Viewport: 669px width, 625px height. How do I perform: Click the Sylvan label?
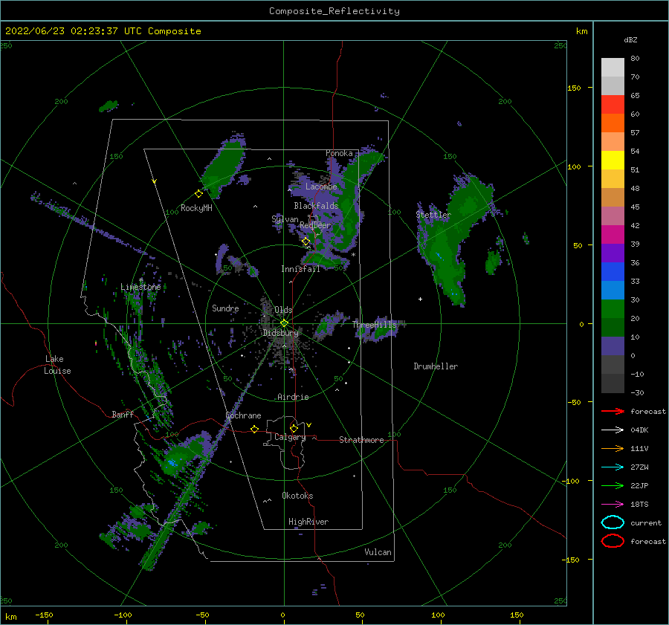285,219
